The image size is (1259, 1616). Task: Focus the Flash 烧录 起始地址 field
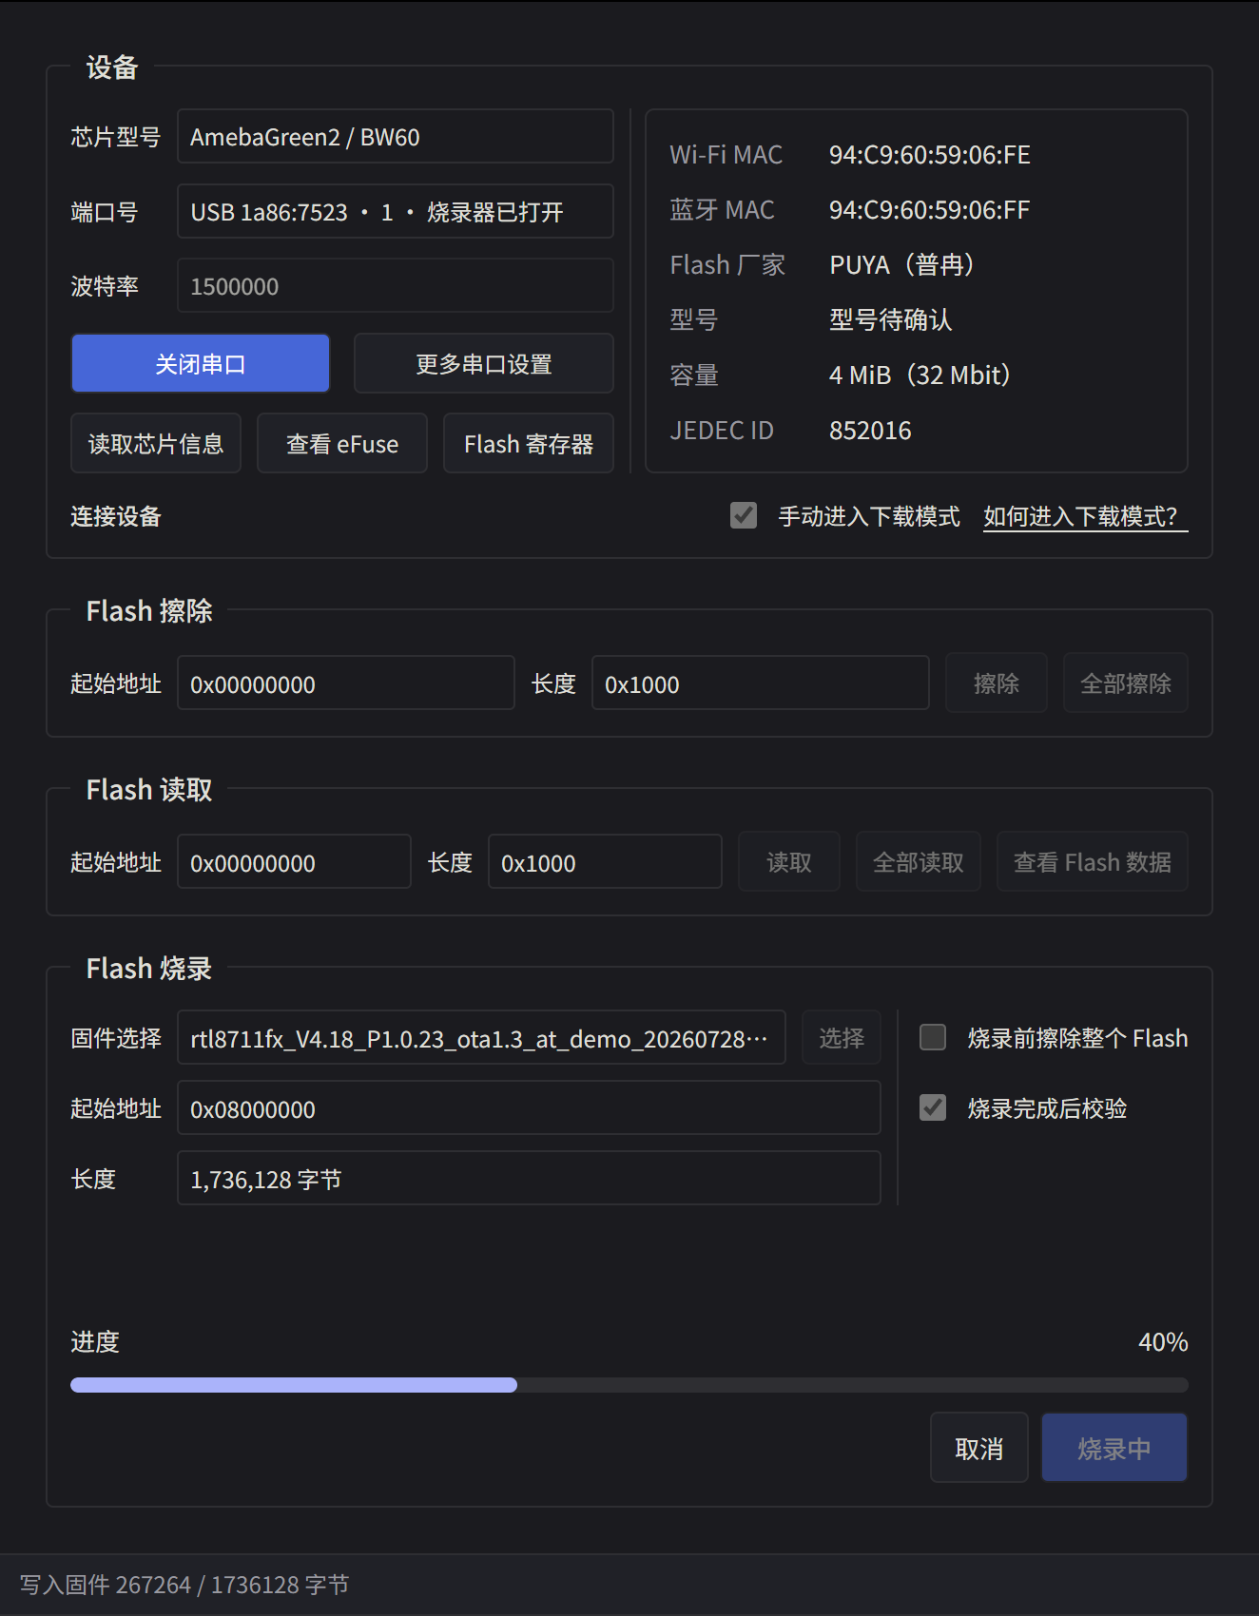[x=530, y=1107]
